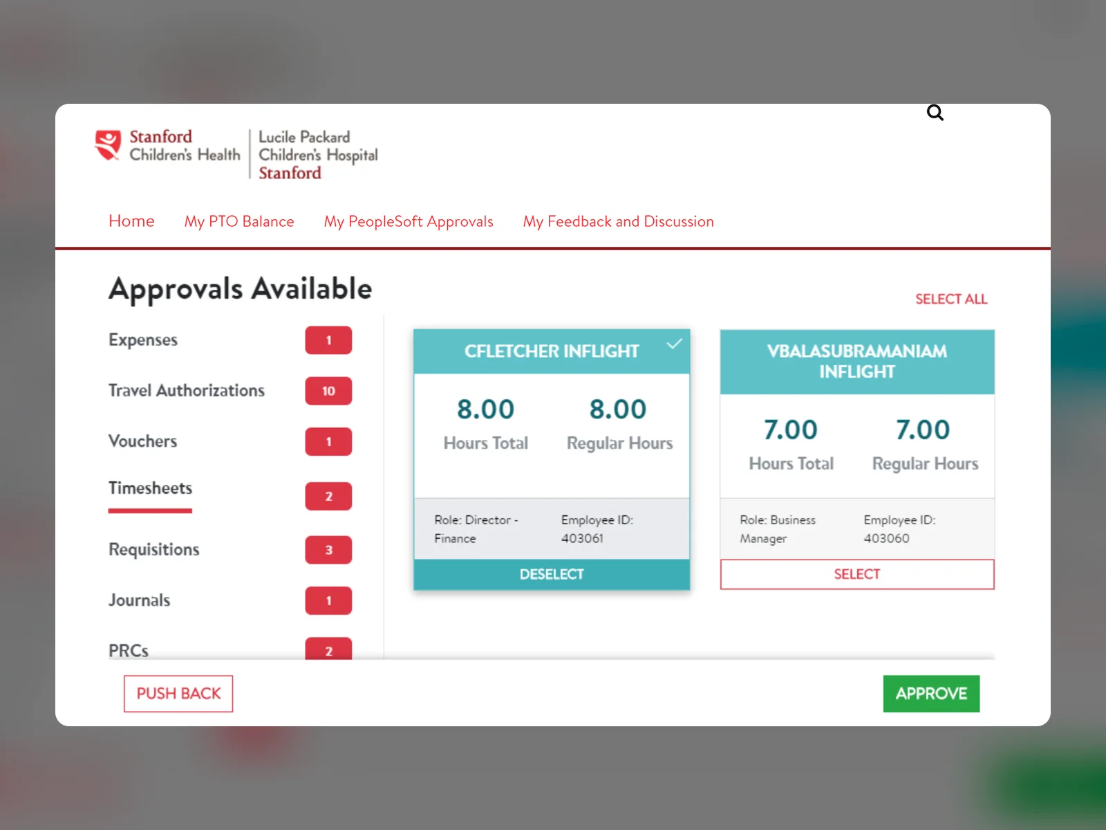Select the VBALASUBRAMANIAM INFLIGHT timesheet

click(x=857, y=574)
